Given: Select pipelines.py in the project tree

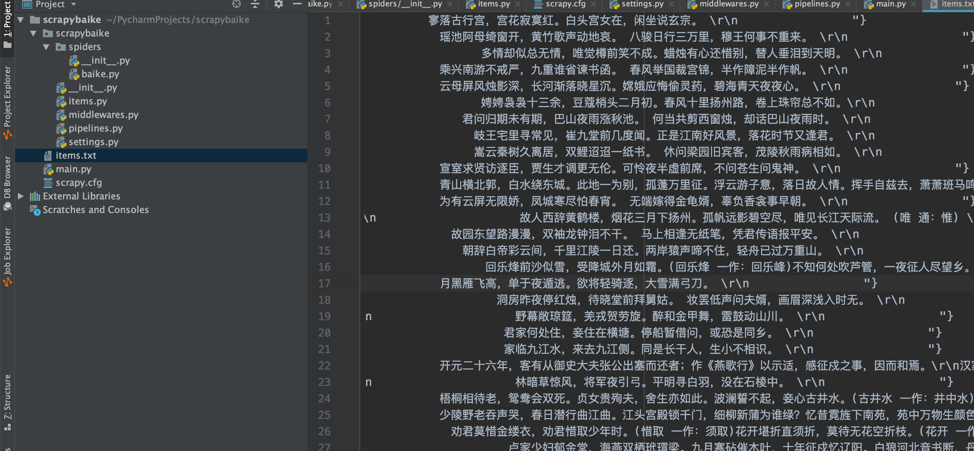Looking at the screenshot, I should [96, 129].
